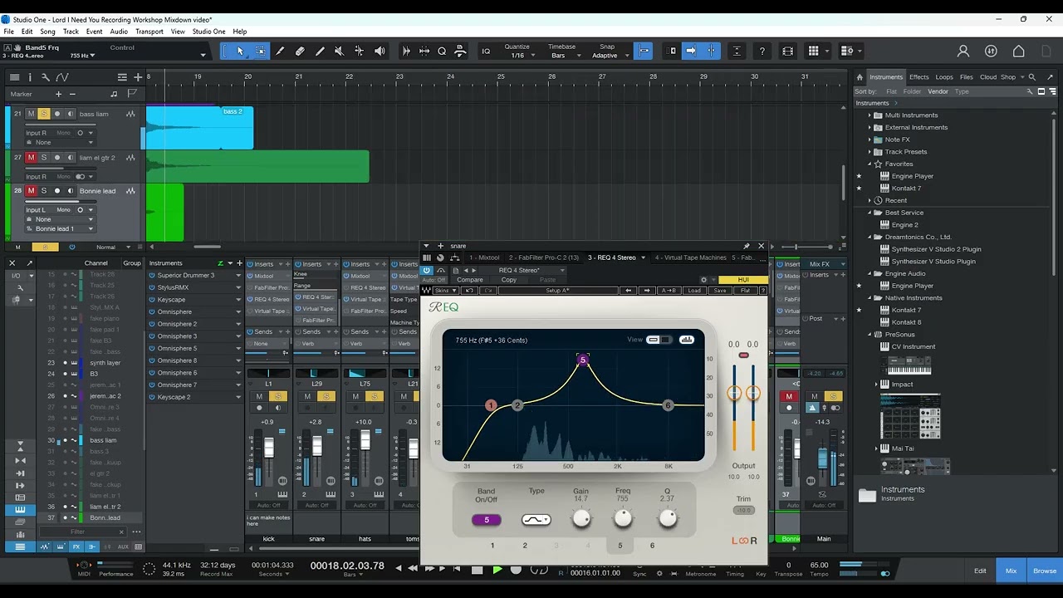This screenshot has width=1063, height=598.
Task: Solo the snare mixer channel
Action: (x=326, y=397)
